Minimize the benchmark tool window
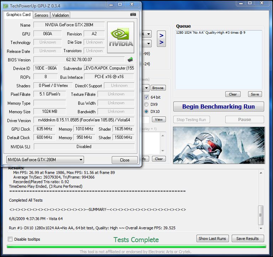The height and width of the screenshot is (257, 273). point(241,3)
